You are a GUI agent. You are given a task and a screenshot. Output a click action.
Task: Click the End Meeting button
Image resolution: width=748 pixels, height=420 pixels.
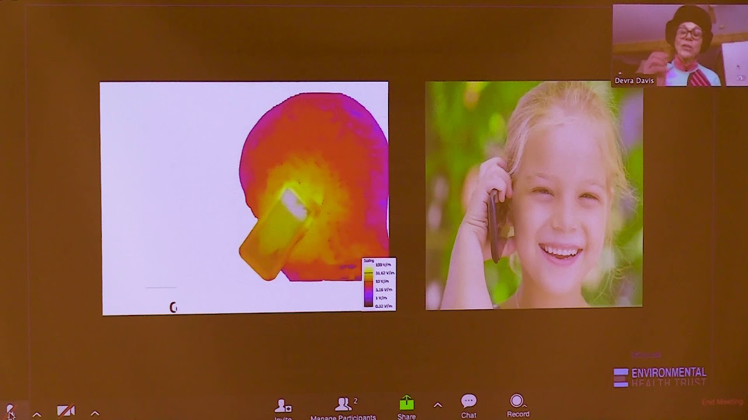[722, 402]
